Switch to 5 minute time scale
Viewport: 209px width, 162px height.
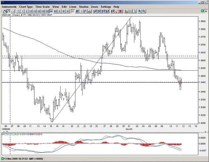(26, 11)
